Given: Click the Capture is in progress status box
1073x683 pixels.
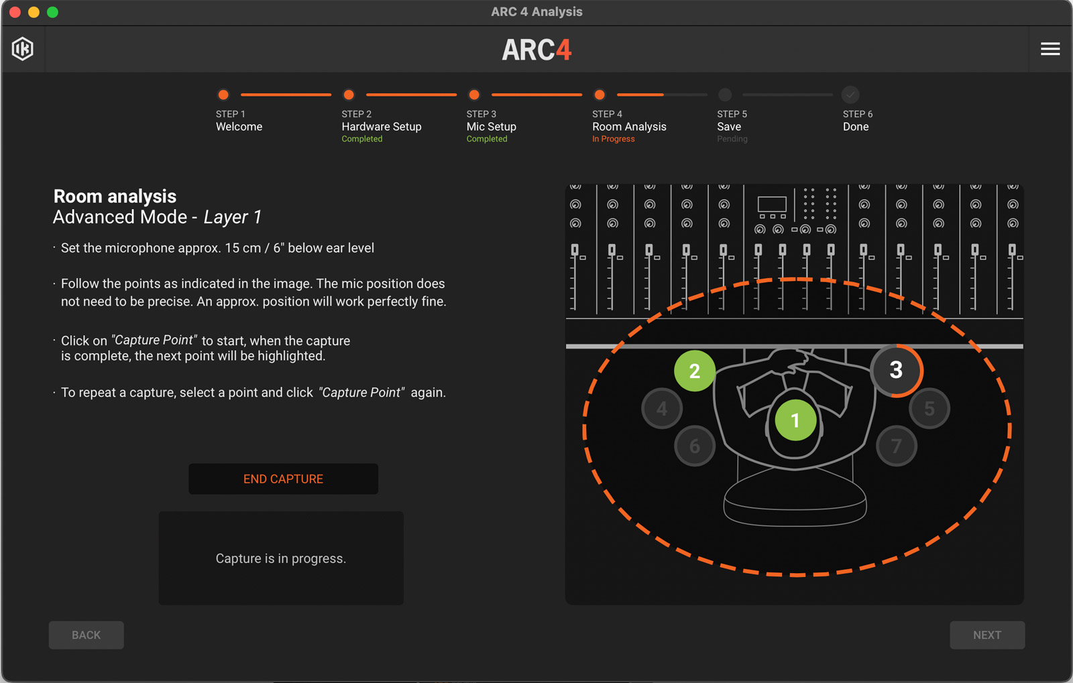Looking at the screenshot, I should pos(281,558).
